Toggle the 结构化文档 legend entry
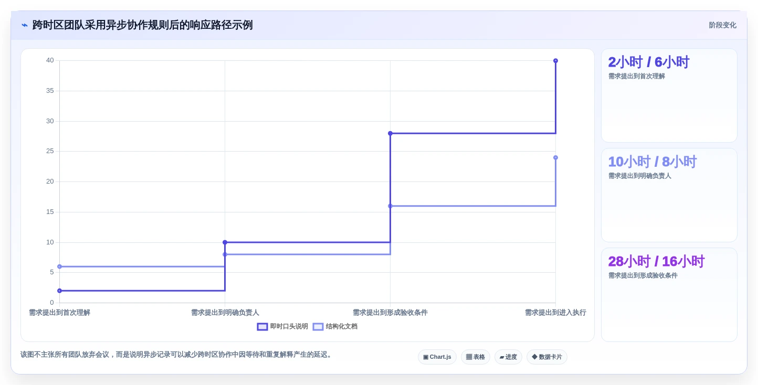The height and width of the screenshot is (385, 758). tap(335, 326)
